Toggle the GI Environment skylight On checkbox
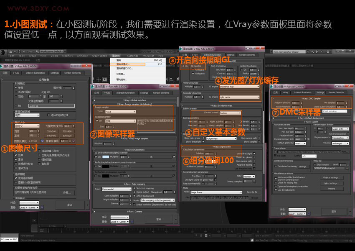The width and height of the screenshot is (355, 251). pos(96,157)
